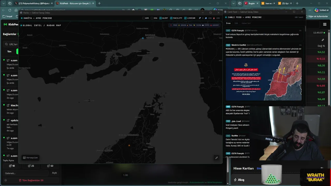Screen dimensions: 331x186
Task: Select the Tüm filter tab
Action: (x=9, y=51)
